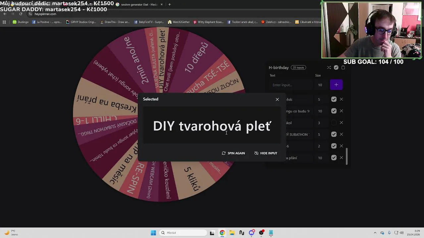Open the DrawThis bookmark
This screenshot has width=424, height=238.
tap(115, 22)
